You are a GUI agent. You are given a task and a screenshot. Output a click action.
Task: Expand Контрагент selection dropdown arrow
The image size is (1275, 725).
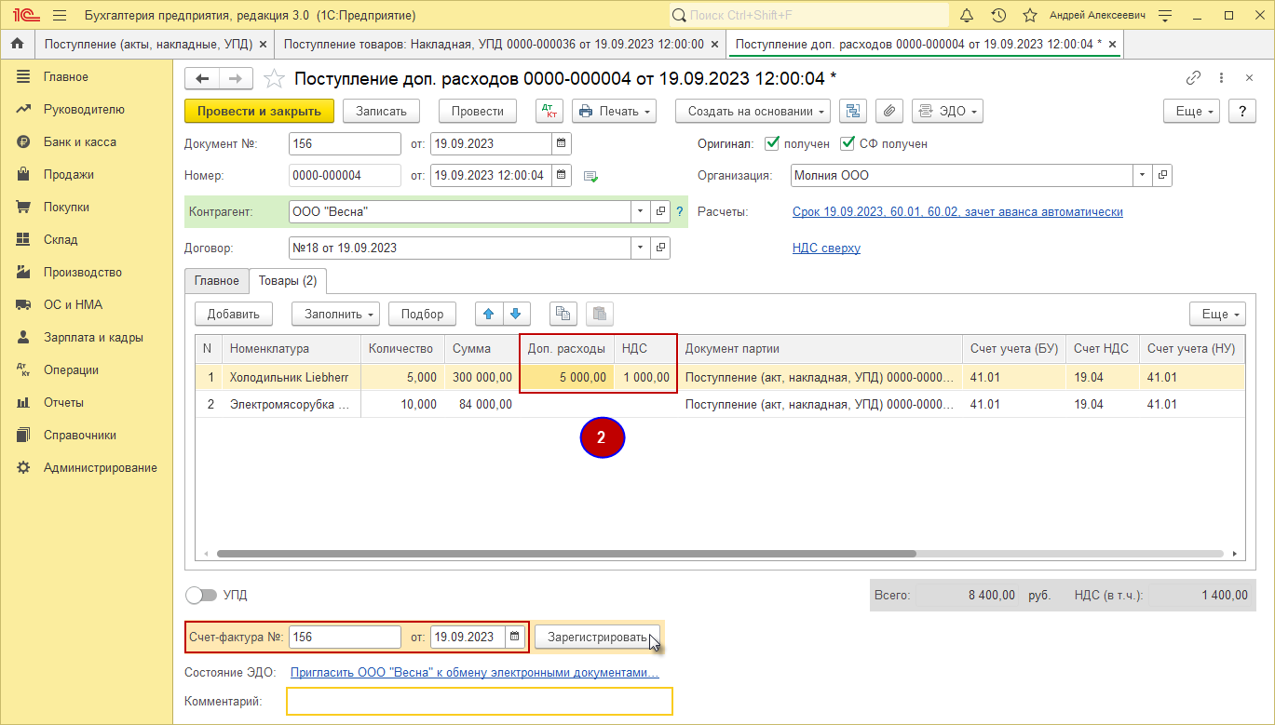click(640, 211)
